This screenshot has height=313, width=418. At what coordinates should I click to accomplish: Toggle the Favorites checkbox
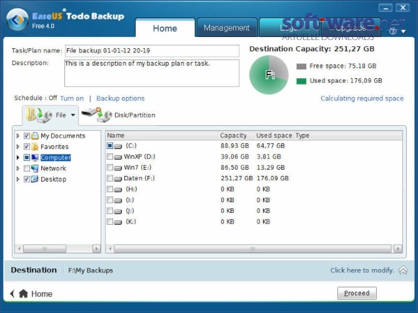[x=27, y=146]
